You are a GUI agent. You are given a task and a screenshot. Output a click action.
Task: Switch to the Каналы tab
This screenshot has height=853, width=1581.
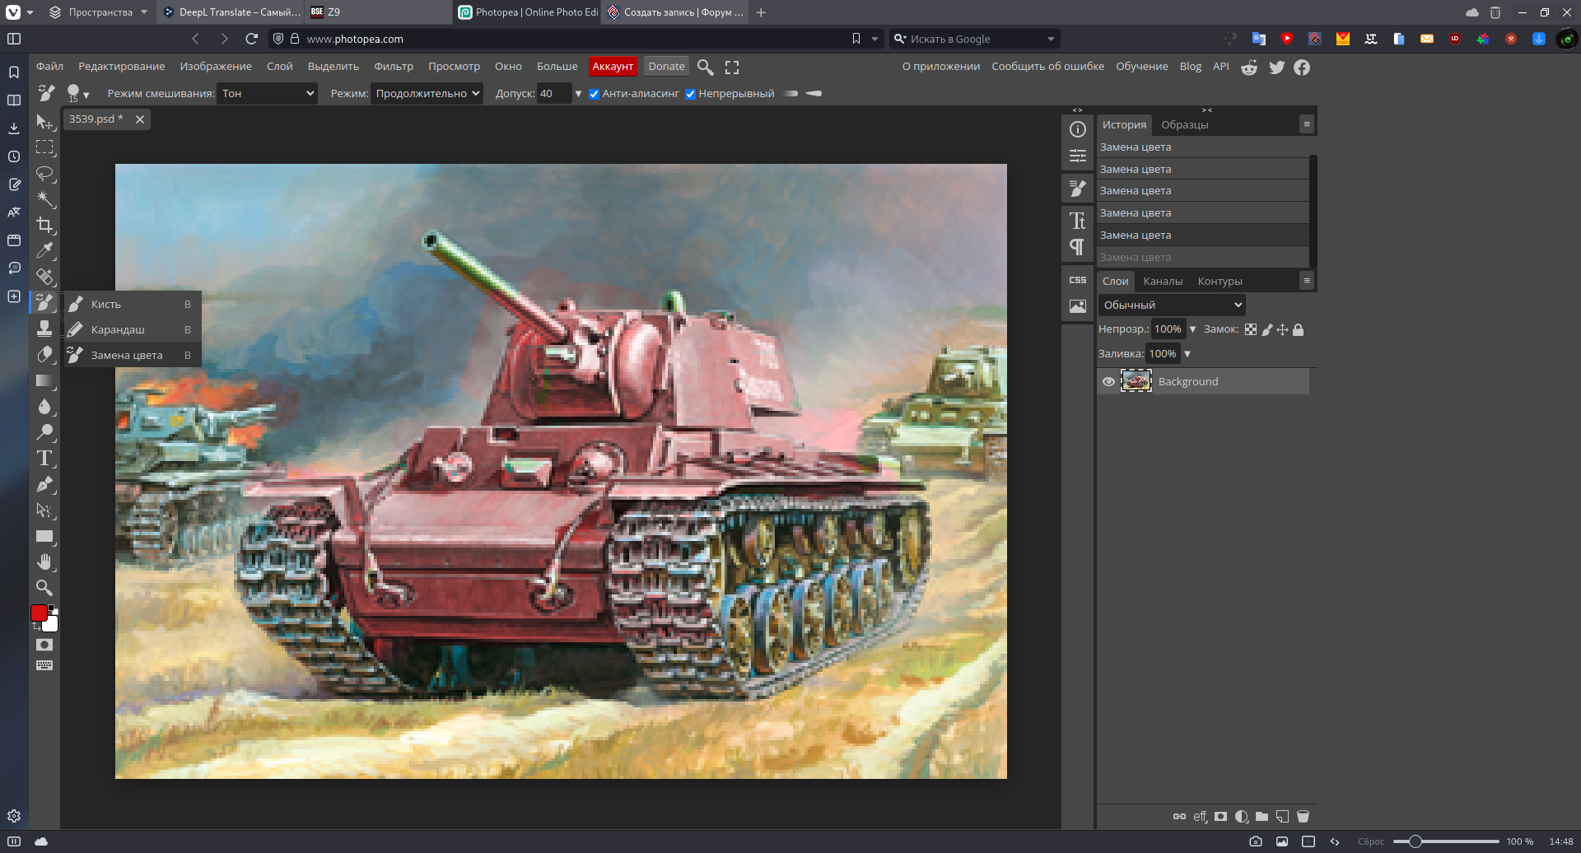point(1163,282)
